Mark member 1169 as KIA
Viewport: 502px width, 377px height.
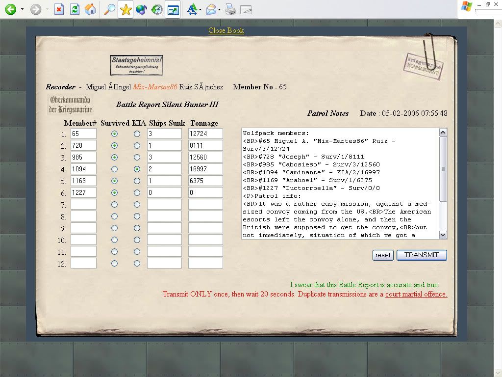(x=137, y=181)
